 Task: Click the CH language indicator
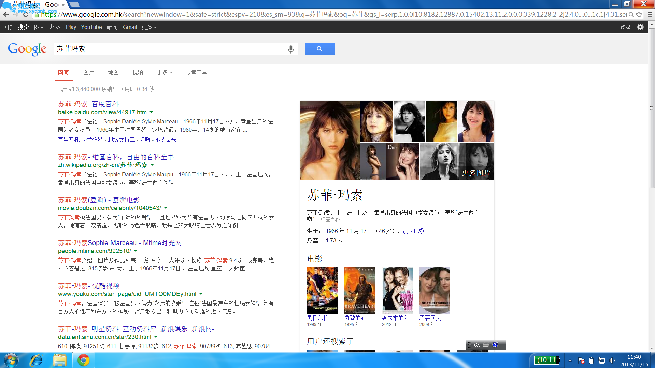click(x=477, y=345)
